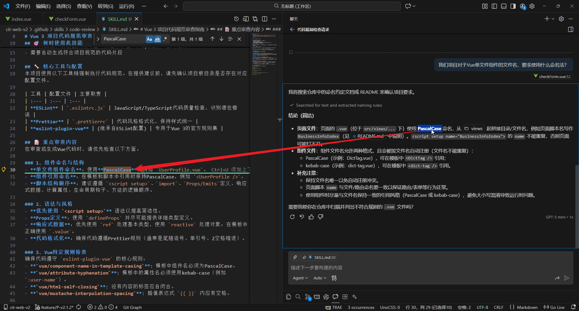Open the Agent mode dropdown

(x=300, y=278)
